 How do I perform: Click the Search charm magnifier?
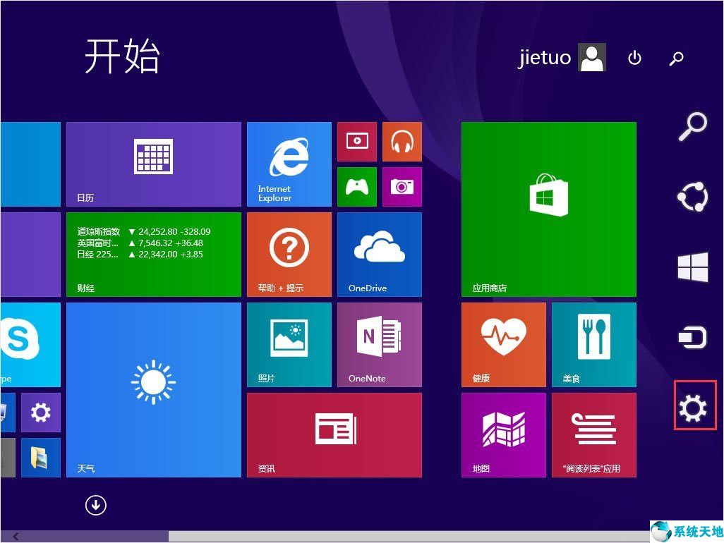coord(693,127)
